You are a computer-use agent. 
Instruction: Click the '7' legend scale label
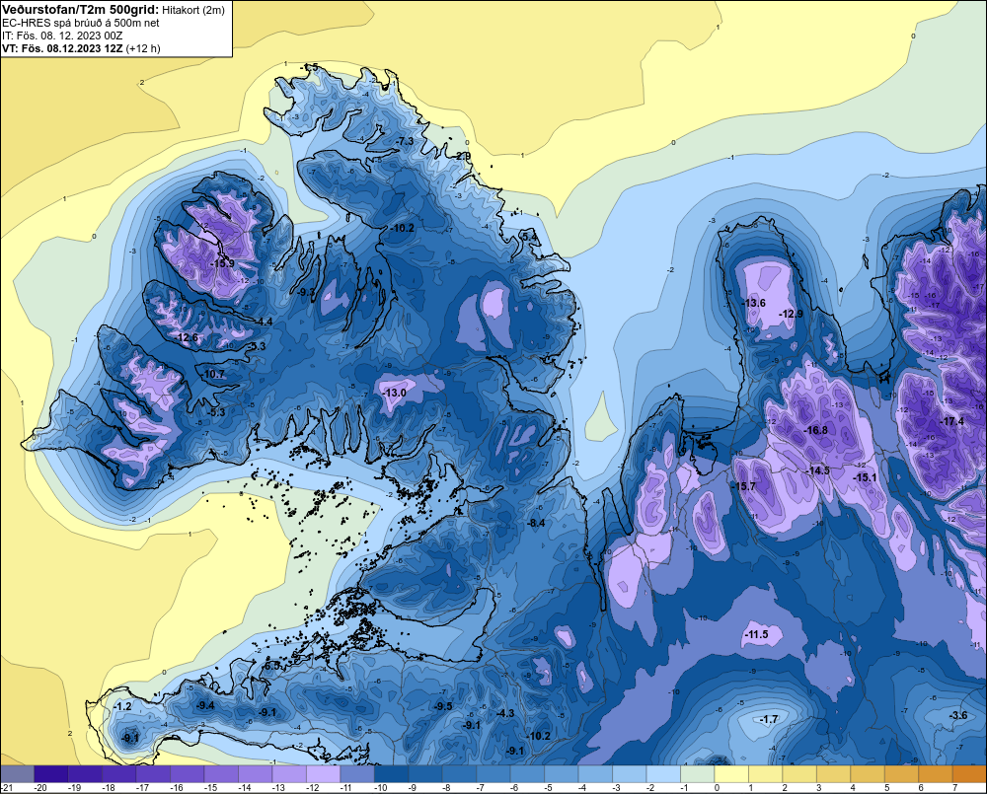point(954,788)
